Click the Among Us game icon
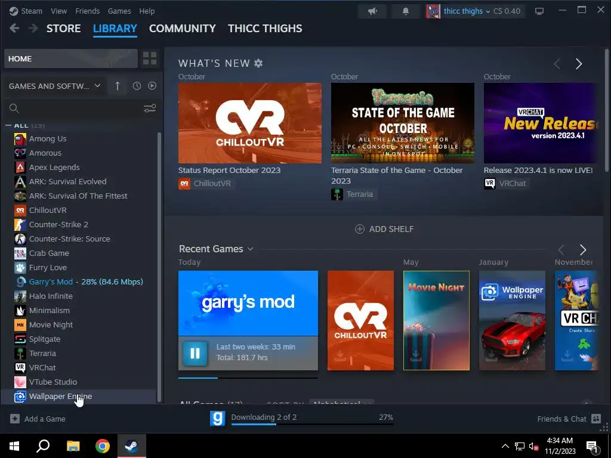 pyautogui.click(x=20, y=138)
